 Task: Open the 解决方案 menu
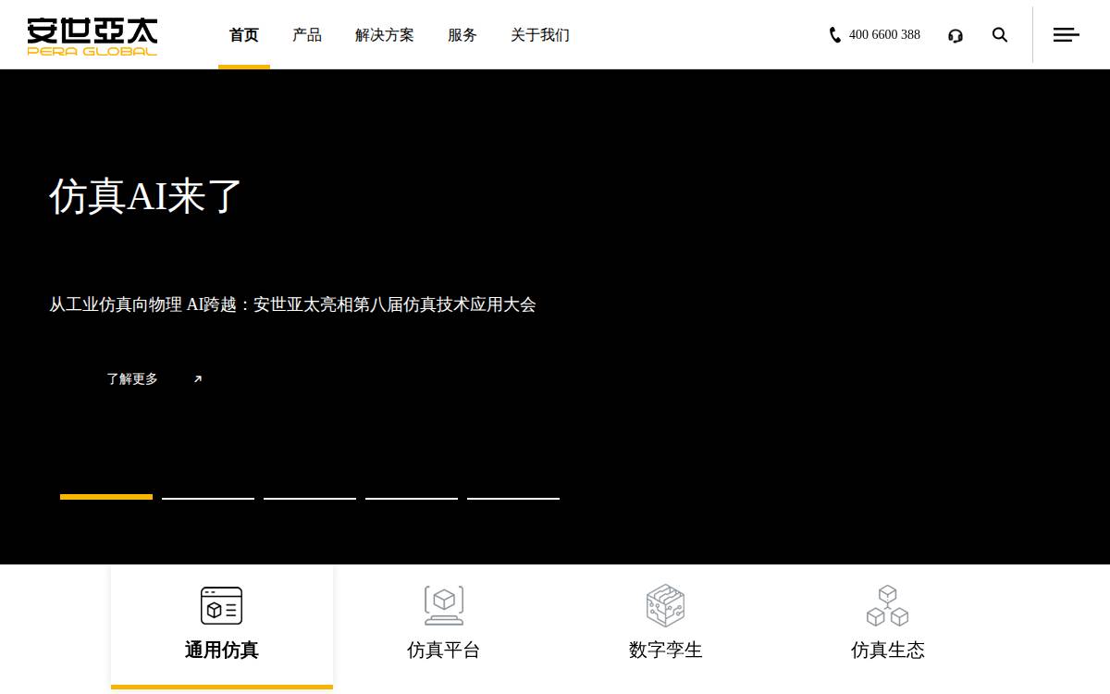[385, 35]
